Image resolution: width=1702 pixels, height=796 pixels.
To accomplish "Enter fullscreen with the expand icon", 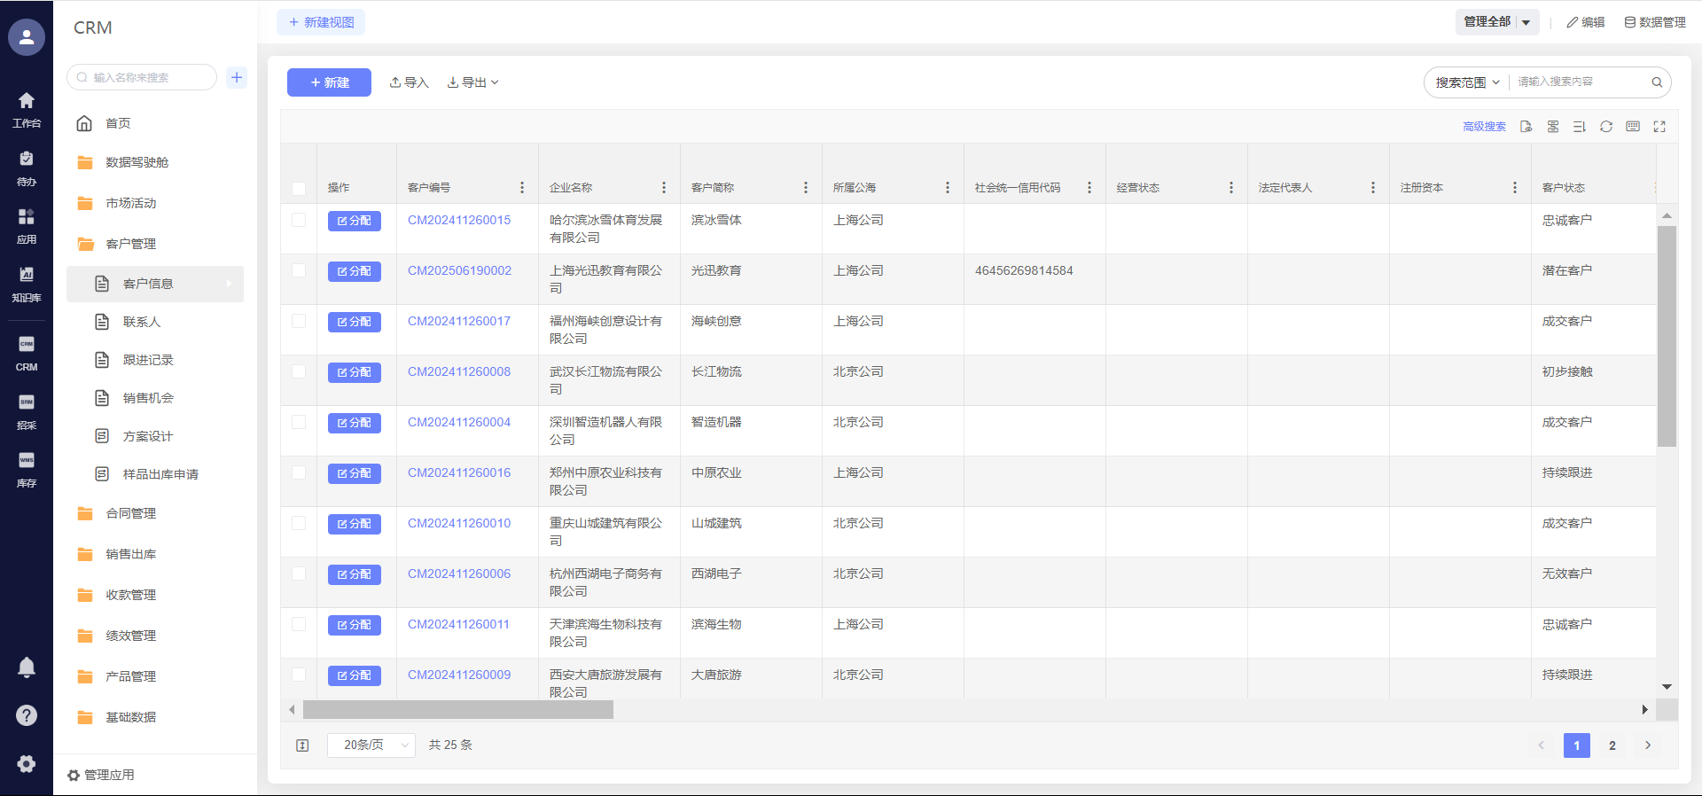I will (x=1659, y=127).
